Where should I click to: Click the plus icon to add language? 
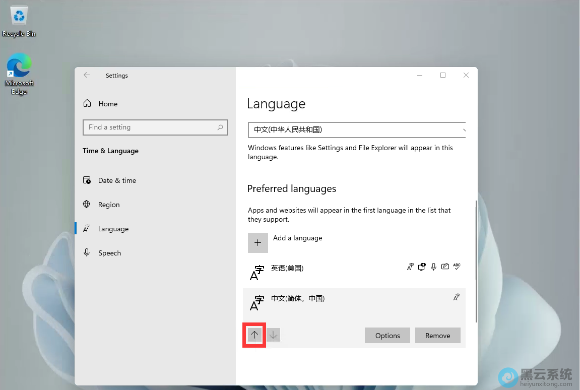(x=257, y=242)
